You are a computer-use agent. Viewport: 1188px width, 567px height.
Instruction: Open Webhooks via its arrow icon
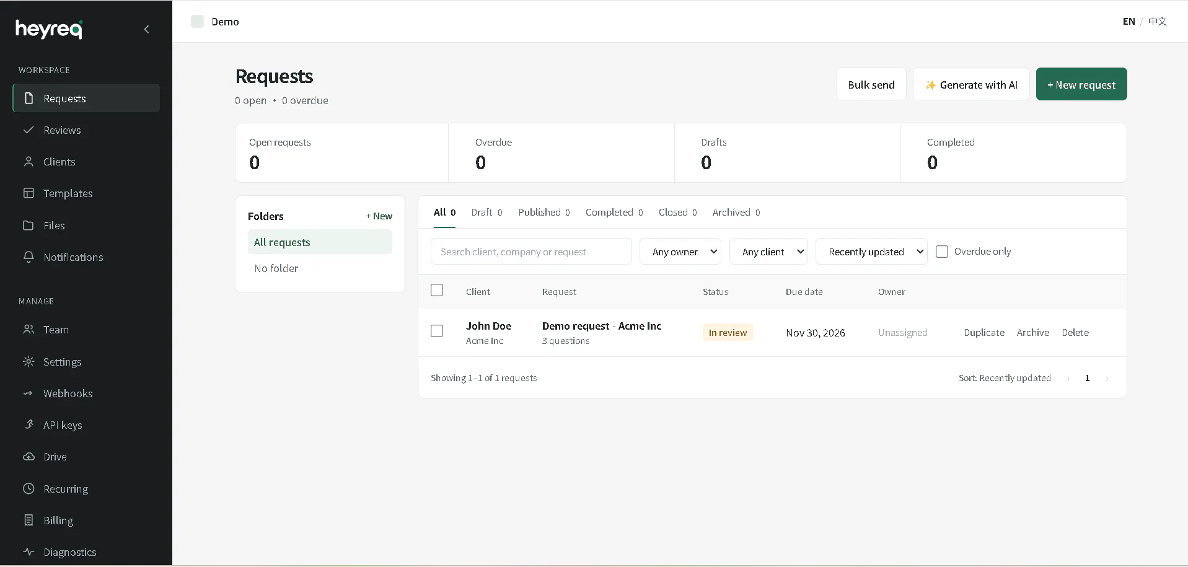[x=29, y=393]
